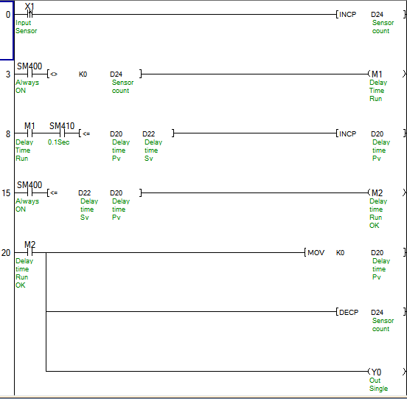Select the M1 Delay Time Run contact
The height and width of the screenshot is (399, 407).
[x=29, y=133]
